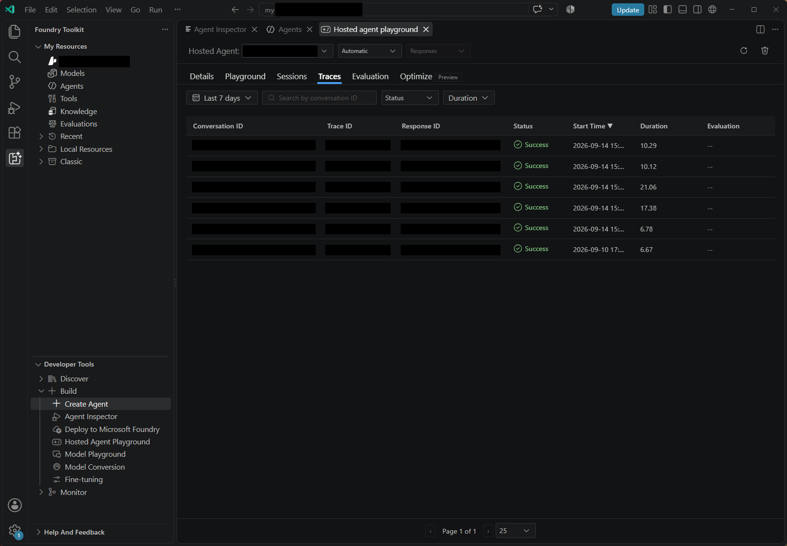
Task: Close the Agent Inspector tab
Action: point(255,30)
